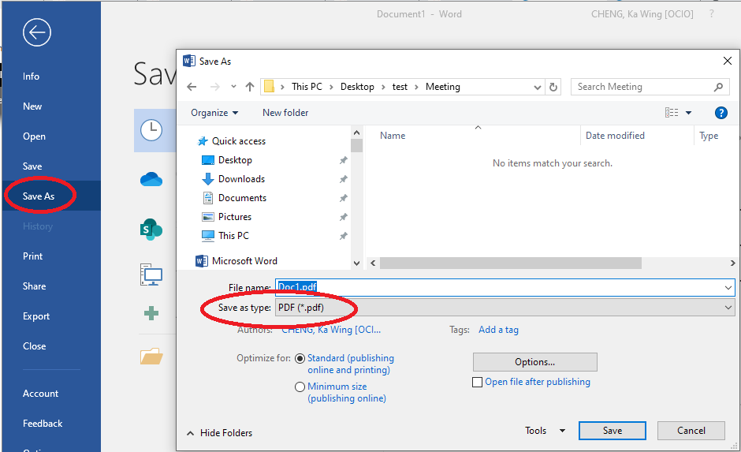Open the blue help question icon
This screenshot has width=741, height=452.
click(721, 113)
